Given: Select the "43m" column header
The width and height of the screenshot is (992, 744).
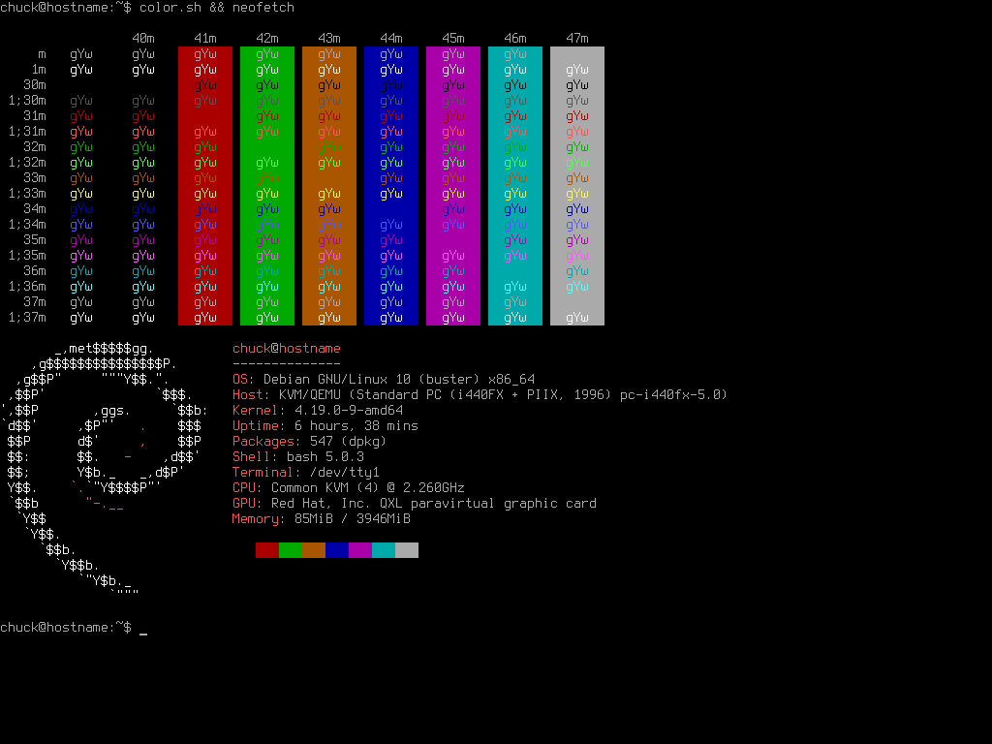Looking at the screenshot, I should [329, 39].
